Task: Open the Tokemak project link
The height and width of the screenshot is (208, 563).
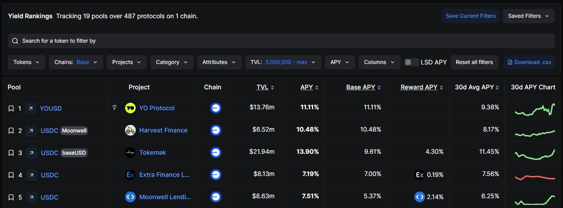Action: click(x=152, y=153)
